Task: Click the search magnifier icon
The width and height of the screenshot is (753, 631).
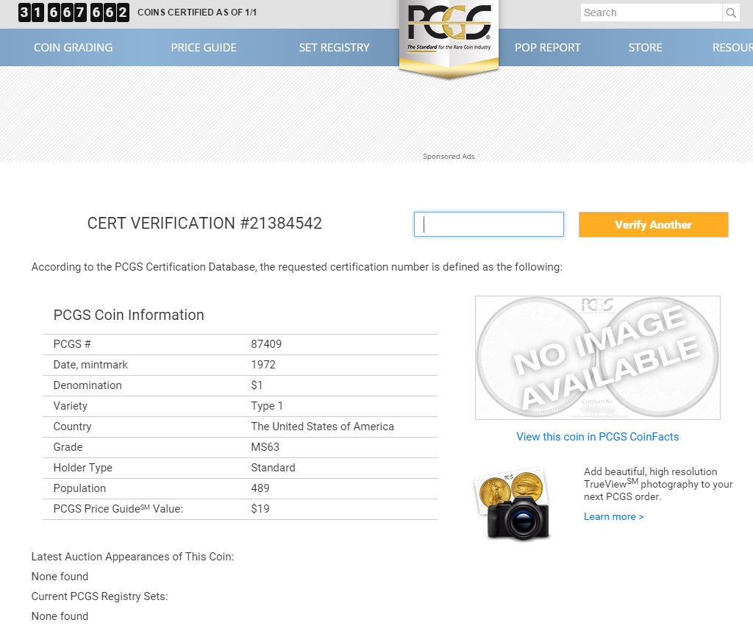Action: [x=731, y=13]
